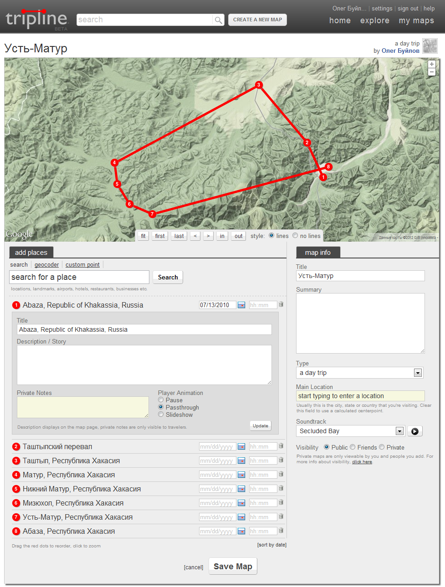Expand the Мизюхоп, Республика Хакасия place entry
The height and width of the screenshot is (587, 445).
click(73, 503)
